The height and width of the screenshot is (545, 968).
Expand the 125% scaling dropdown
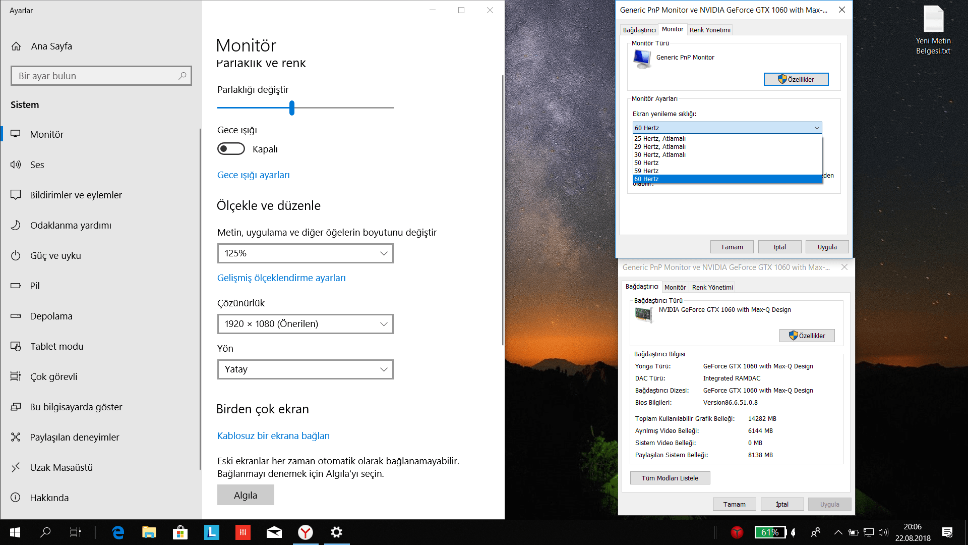pos(305,253)
